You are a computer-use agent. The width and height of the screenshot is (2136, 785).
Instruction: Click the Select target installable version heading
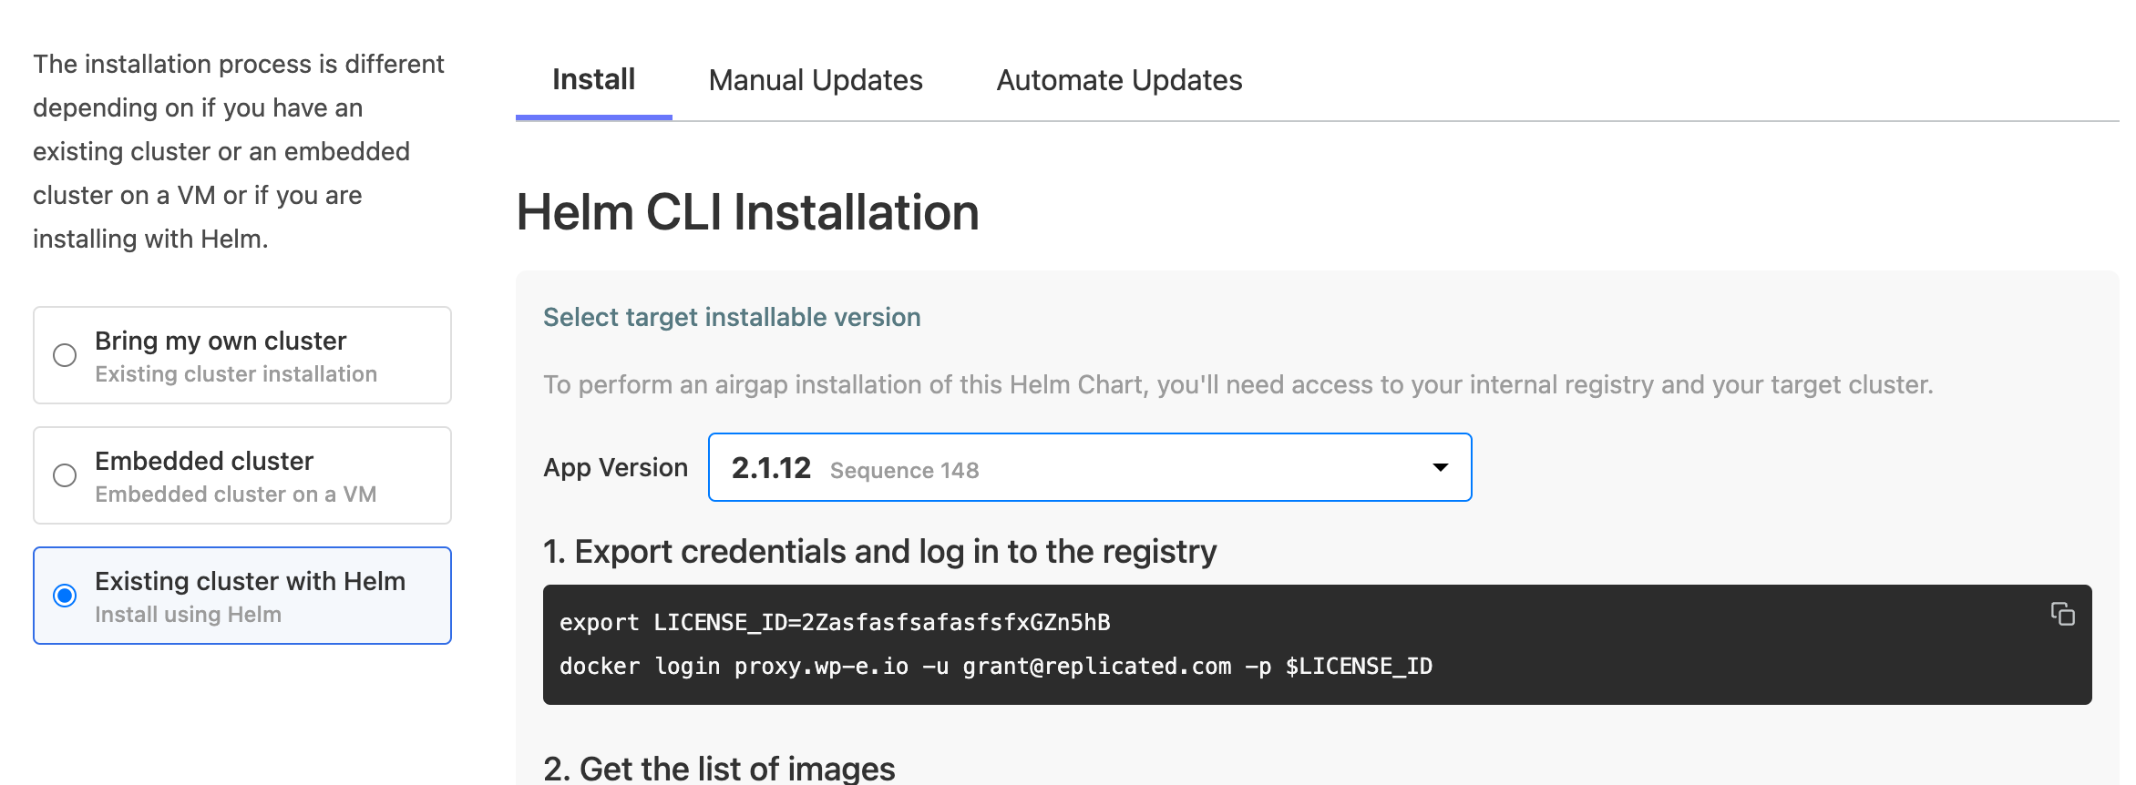732,317
